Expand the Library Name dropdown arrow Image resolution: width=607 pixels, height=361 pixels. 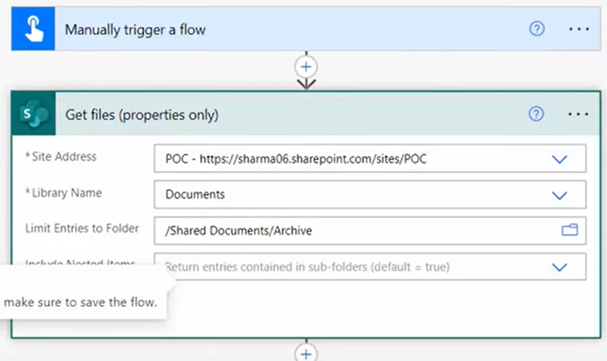point(560,195)
